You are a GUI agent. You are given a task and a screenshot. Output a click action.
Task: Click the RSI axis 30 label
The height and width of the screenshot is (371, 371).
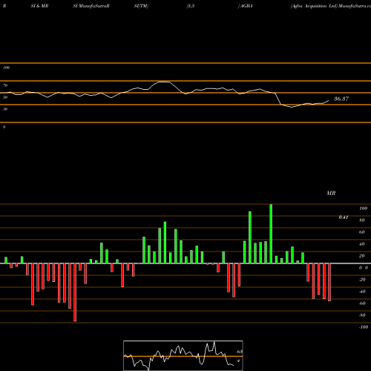pos(5,109)
